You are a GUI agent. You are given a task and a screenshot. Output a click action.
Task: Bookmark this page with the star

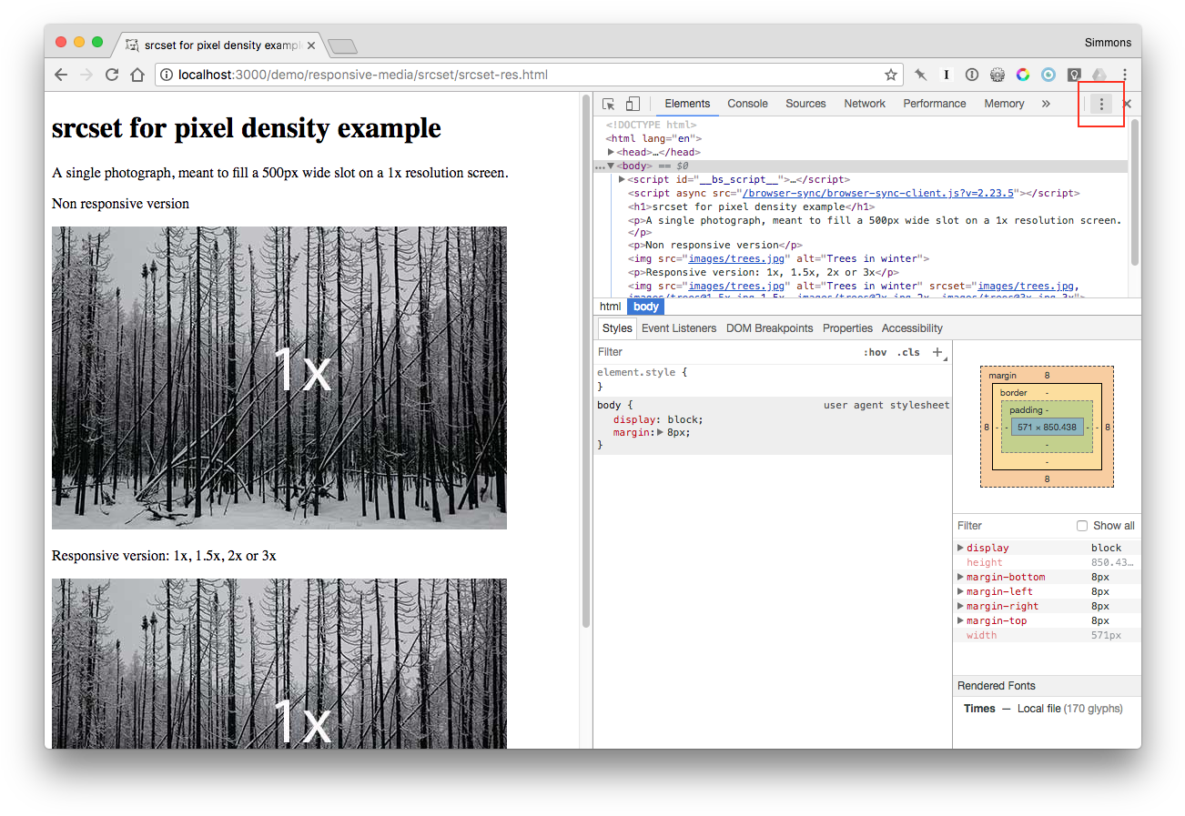(x=891, y=75)
